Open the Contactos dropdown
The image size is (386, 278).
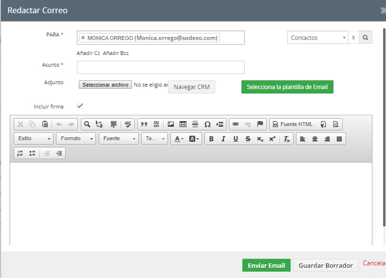tap(317, 37)
